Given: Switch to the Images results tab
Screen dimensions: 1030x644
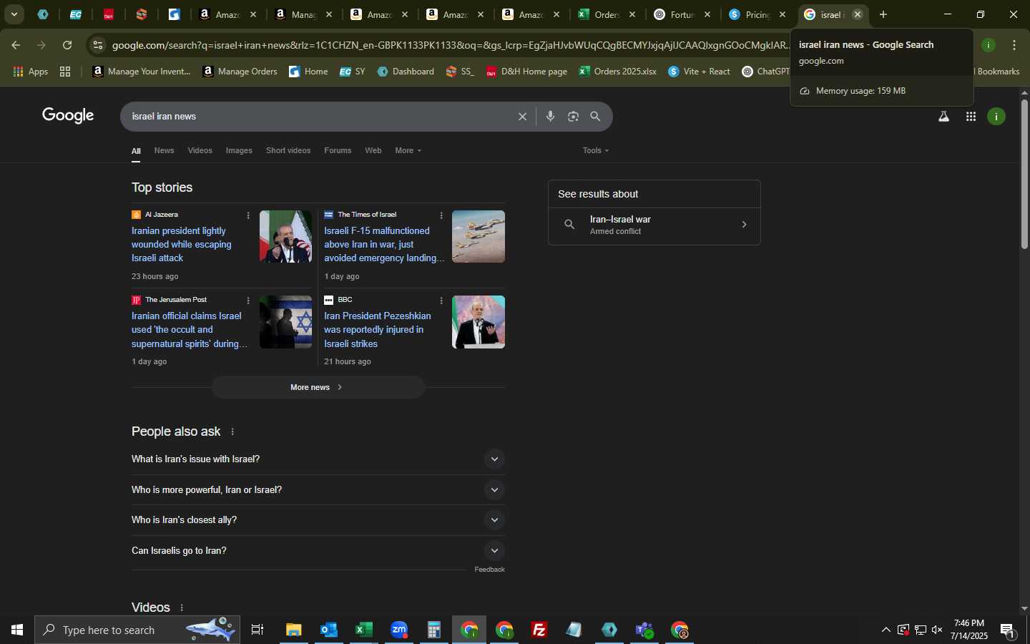Looking at the screenshot, I should click(239, 150).
